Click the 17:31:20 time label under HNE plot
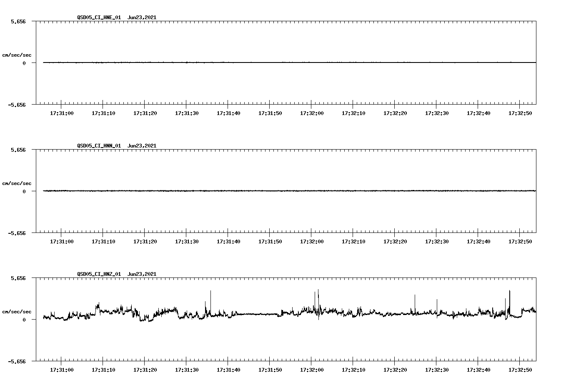The width and height of the screenshot is (566, 385). point(145,113)
